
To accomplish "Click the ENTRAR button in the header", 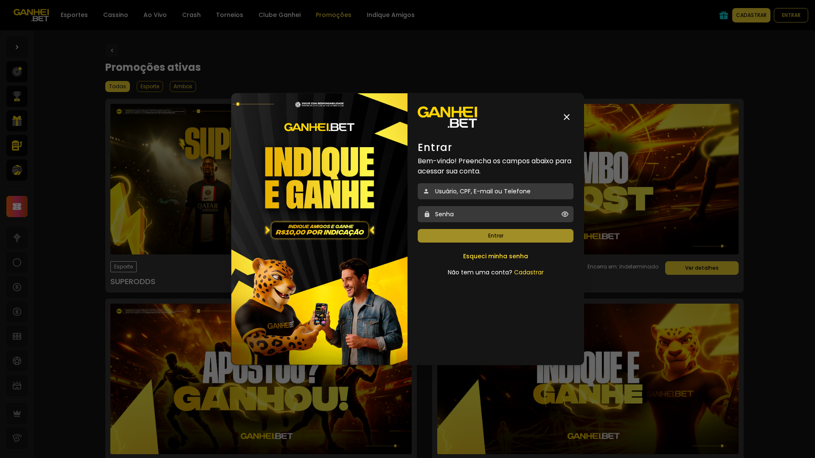I will (x=791, y=15).
